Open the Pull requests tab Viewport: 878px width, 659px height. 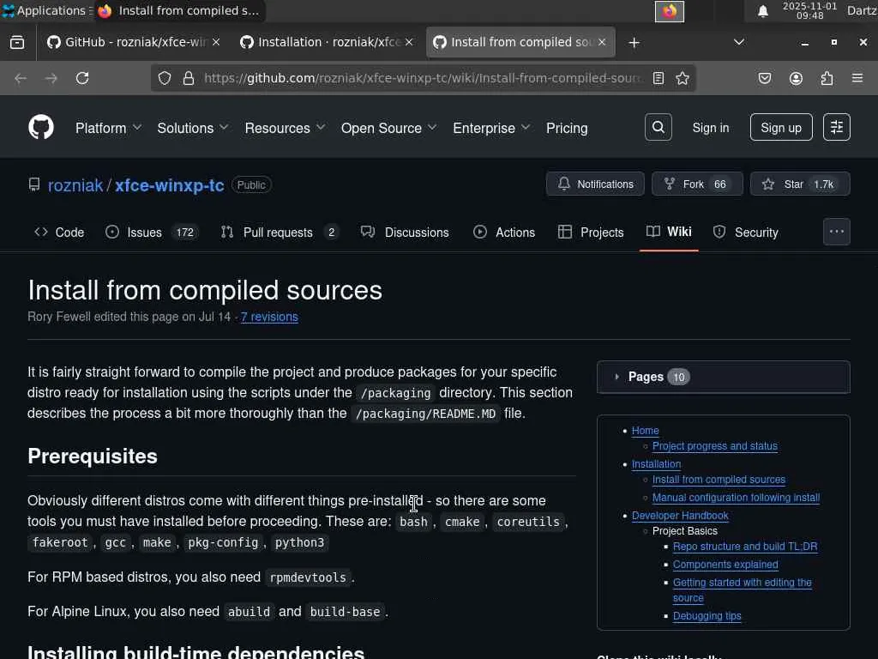(278, 233)
